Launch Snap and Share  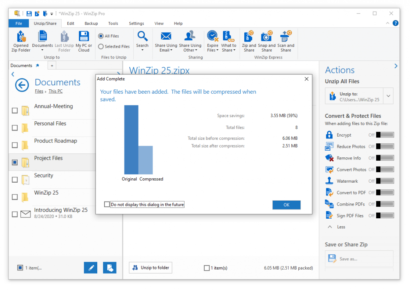tap(267, 40)
